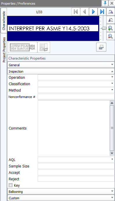Zoom out of characteristic preview
Image resolution: width=115 pixels, height=201 pixels.
point(111,36)
